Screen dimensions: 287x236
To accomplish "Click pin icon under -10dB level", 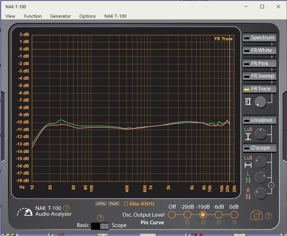I will (x=203, y=222).
